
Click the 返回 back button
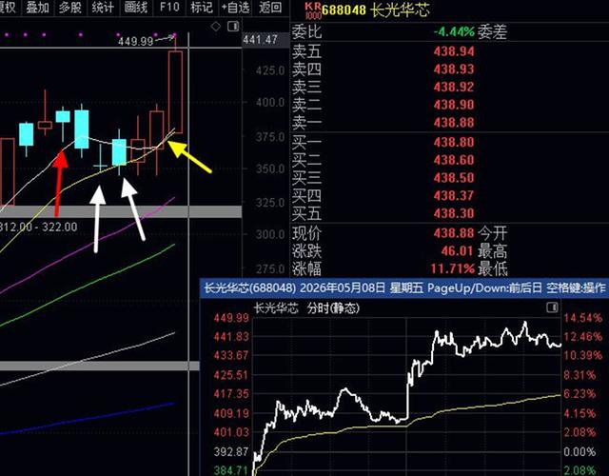[x=270, y=7]
